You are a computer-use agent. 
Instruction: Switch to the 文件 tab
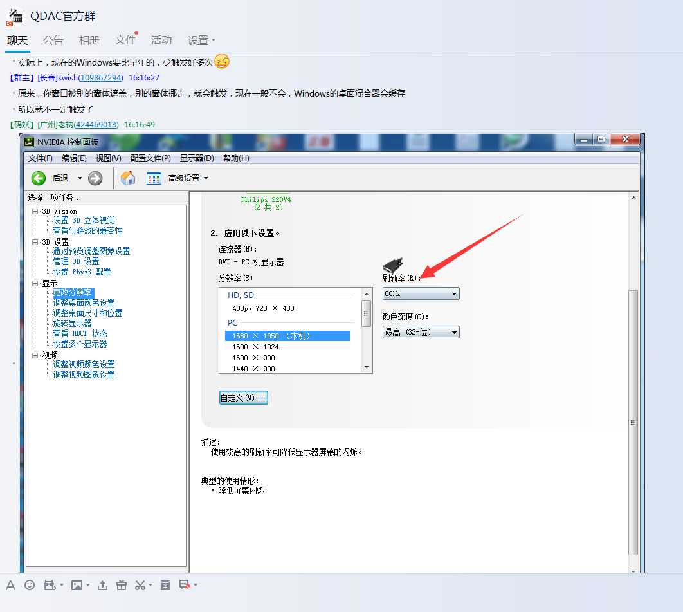point(125,41)
